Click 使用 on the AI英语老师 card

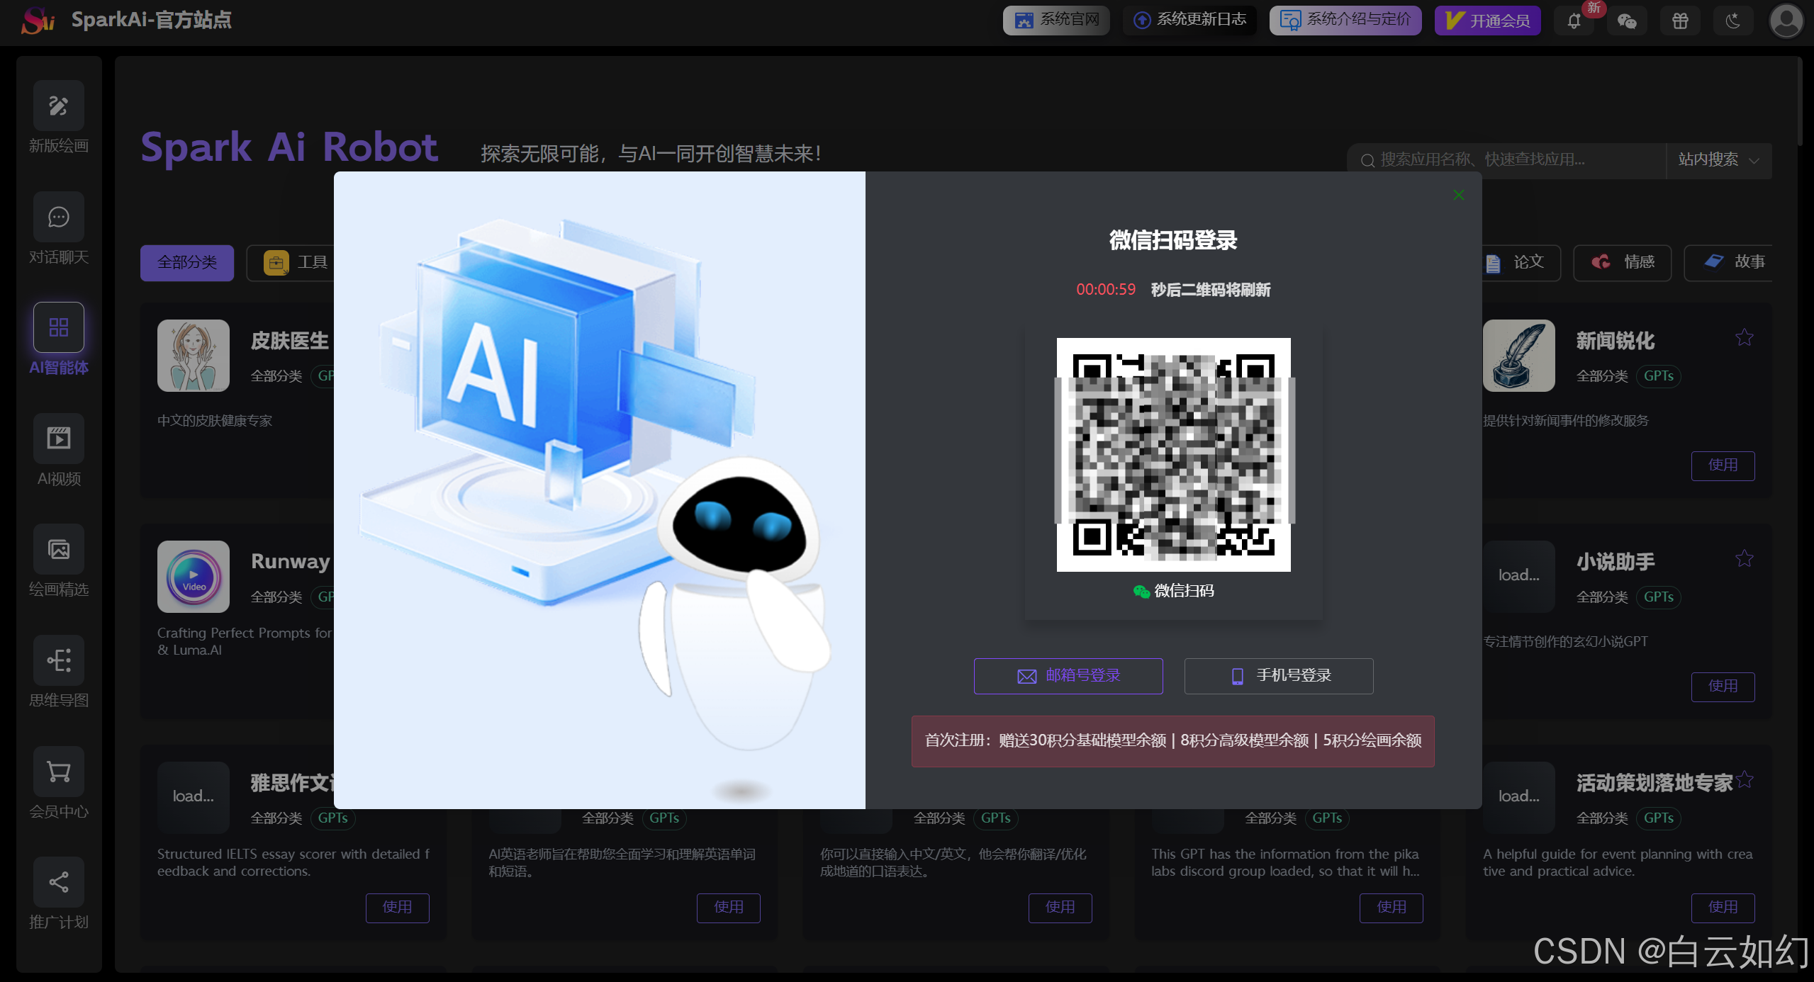[729, 908]
